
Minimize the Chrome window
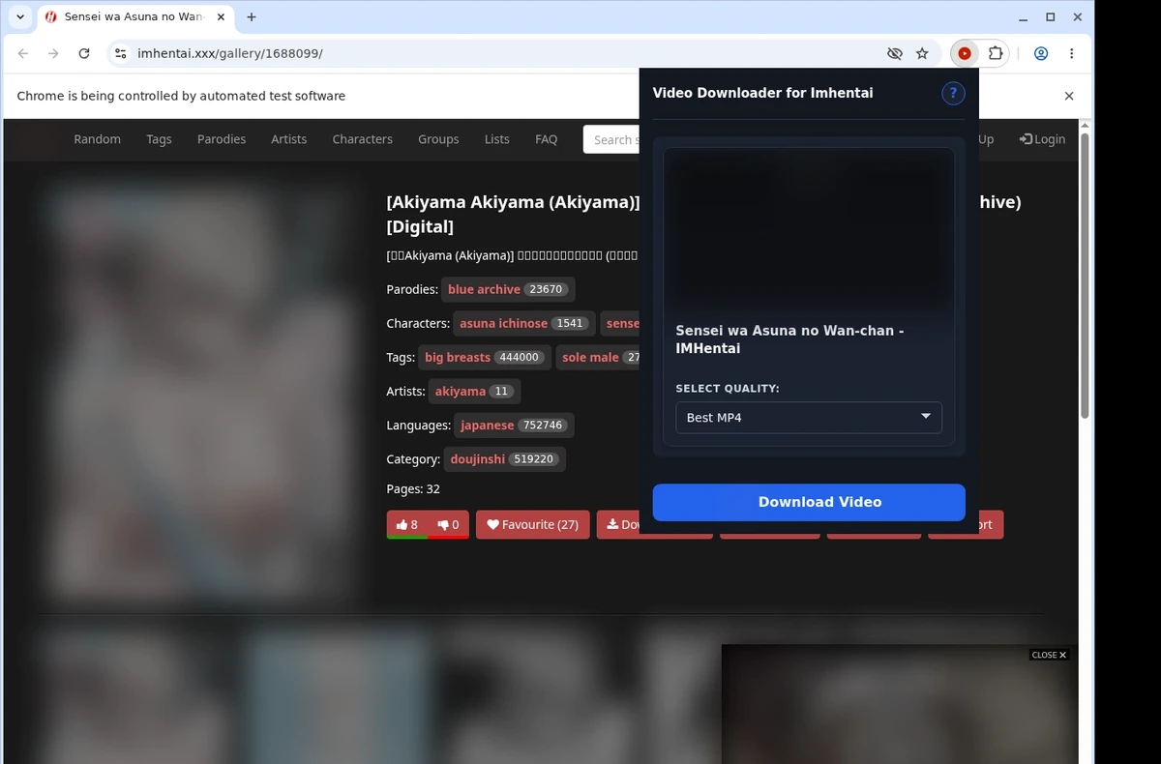(x=1024, y=16)
